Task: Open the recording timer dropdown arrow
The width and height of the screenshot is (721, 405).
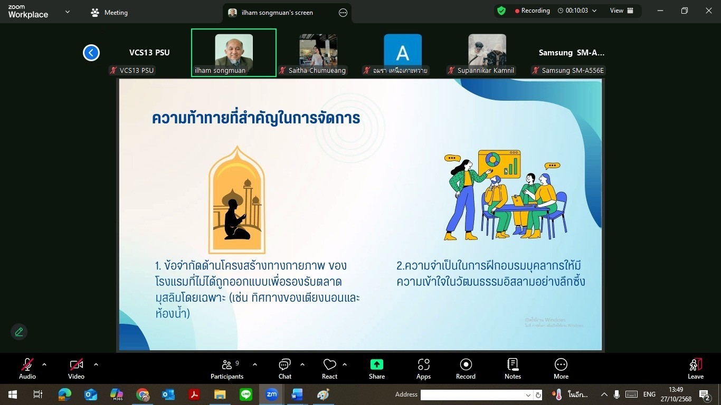Action: [595, 11]
